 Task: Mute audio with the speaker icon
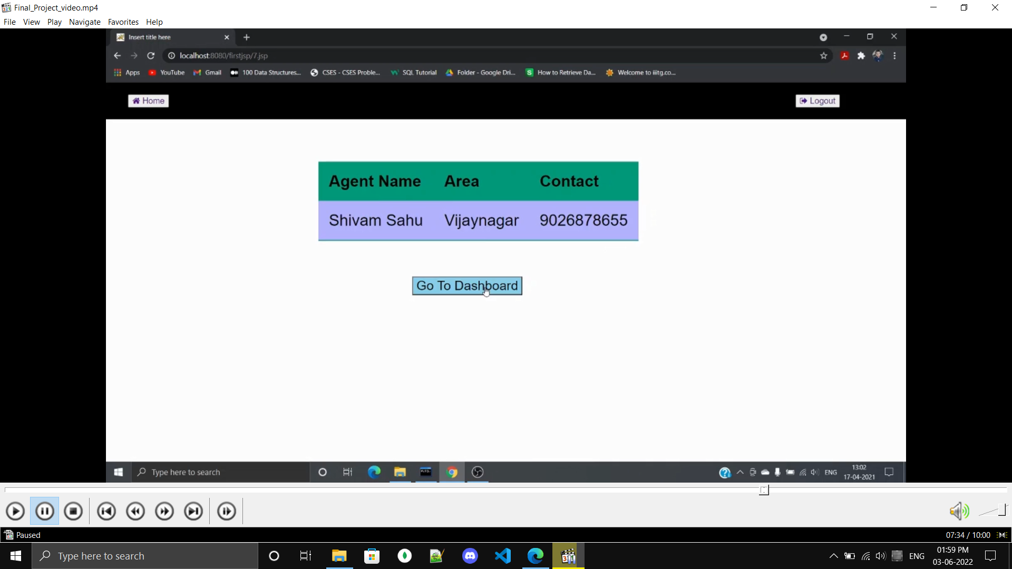click(x=959, y=511)
